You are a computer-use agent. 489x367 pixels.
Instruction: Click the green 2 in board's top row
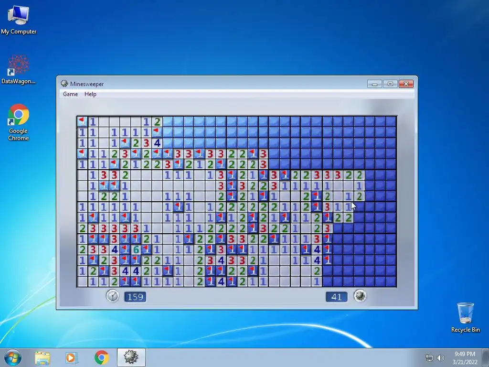pos(157,121)
